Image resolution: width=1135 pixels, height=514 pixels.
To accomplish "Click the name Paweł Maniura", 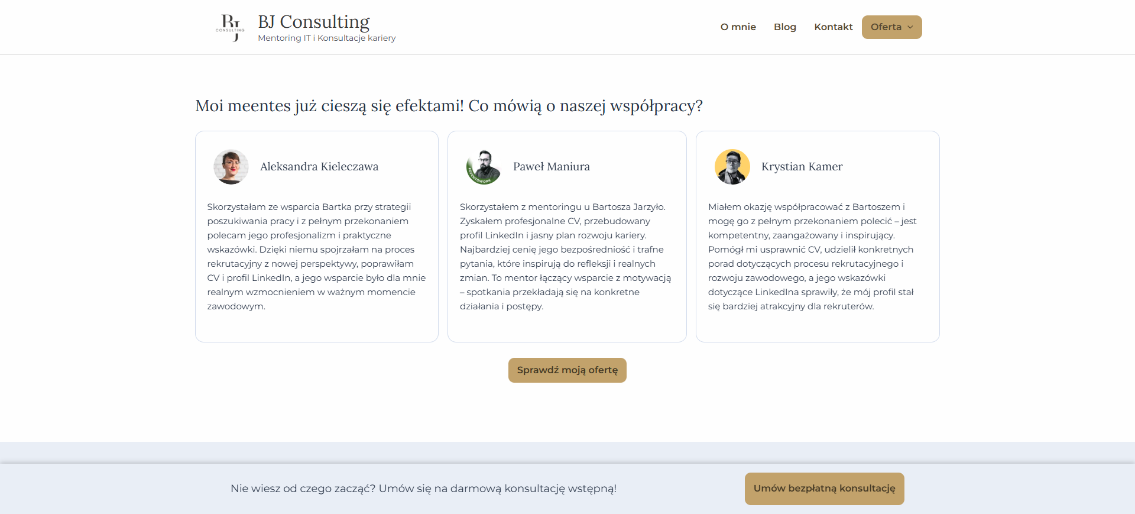I will coord(551,167).
